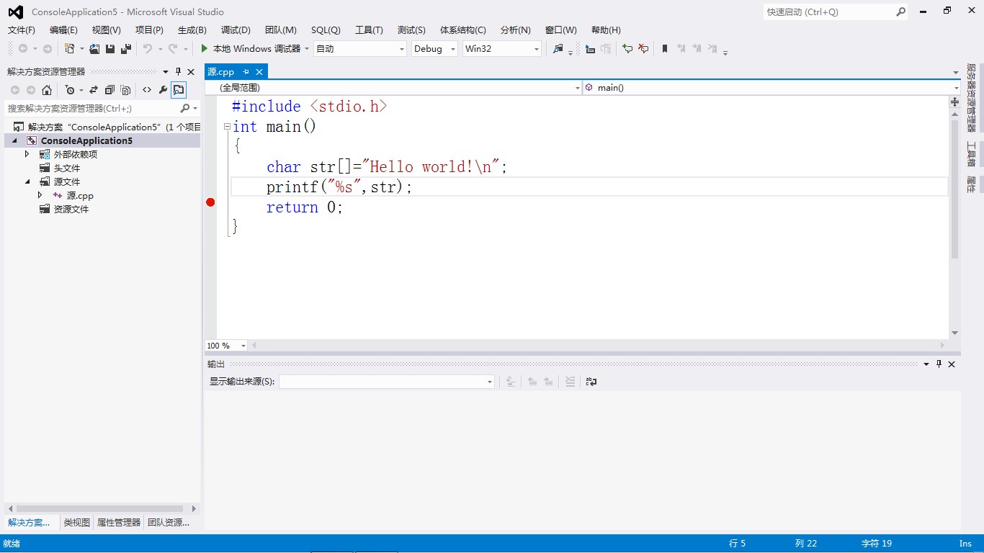The image size is (984, 553).
Task: Click the Solution Explorer search input field
Action: [91, 108]
